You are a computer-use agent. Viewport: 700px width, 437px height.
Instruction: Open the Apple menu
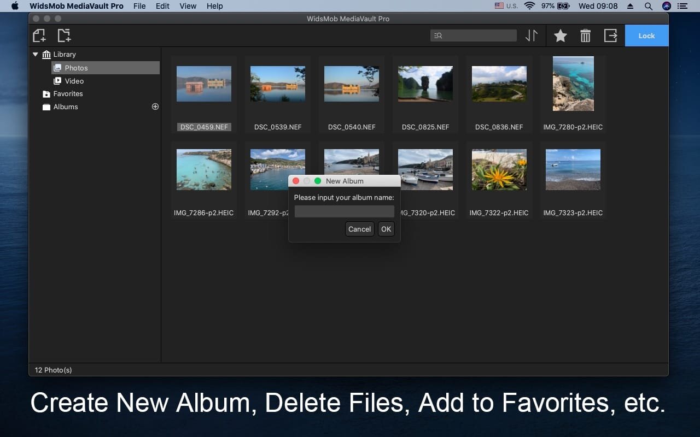[15, 6]
